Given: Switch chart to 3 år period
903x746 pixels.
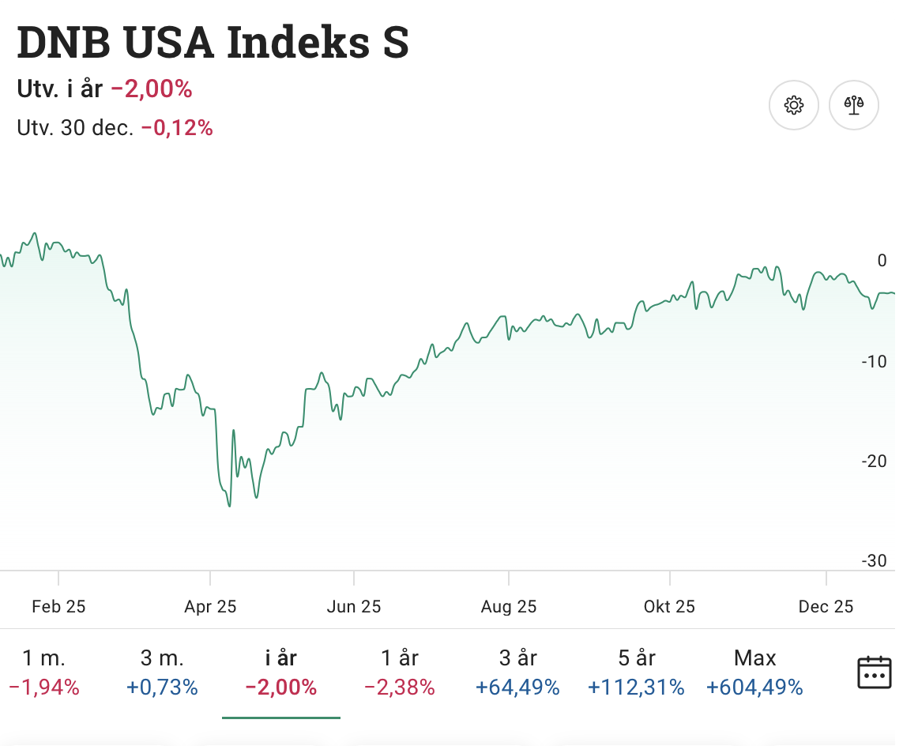Looking at the screenshot, I should [x=517, y=673].
